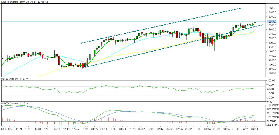The height and width of the screenshot is (135, 279).
Task: Click the 03/20 date label
Action: [217, 129]
